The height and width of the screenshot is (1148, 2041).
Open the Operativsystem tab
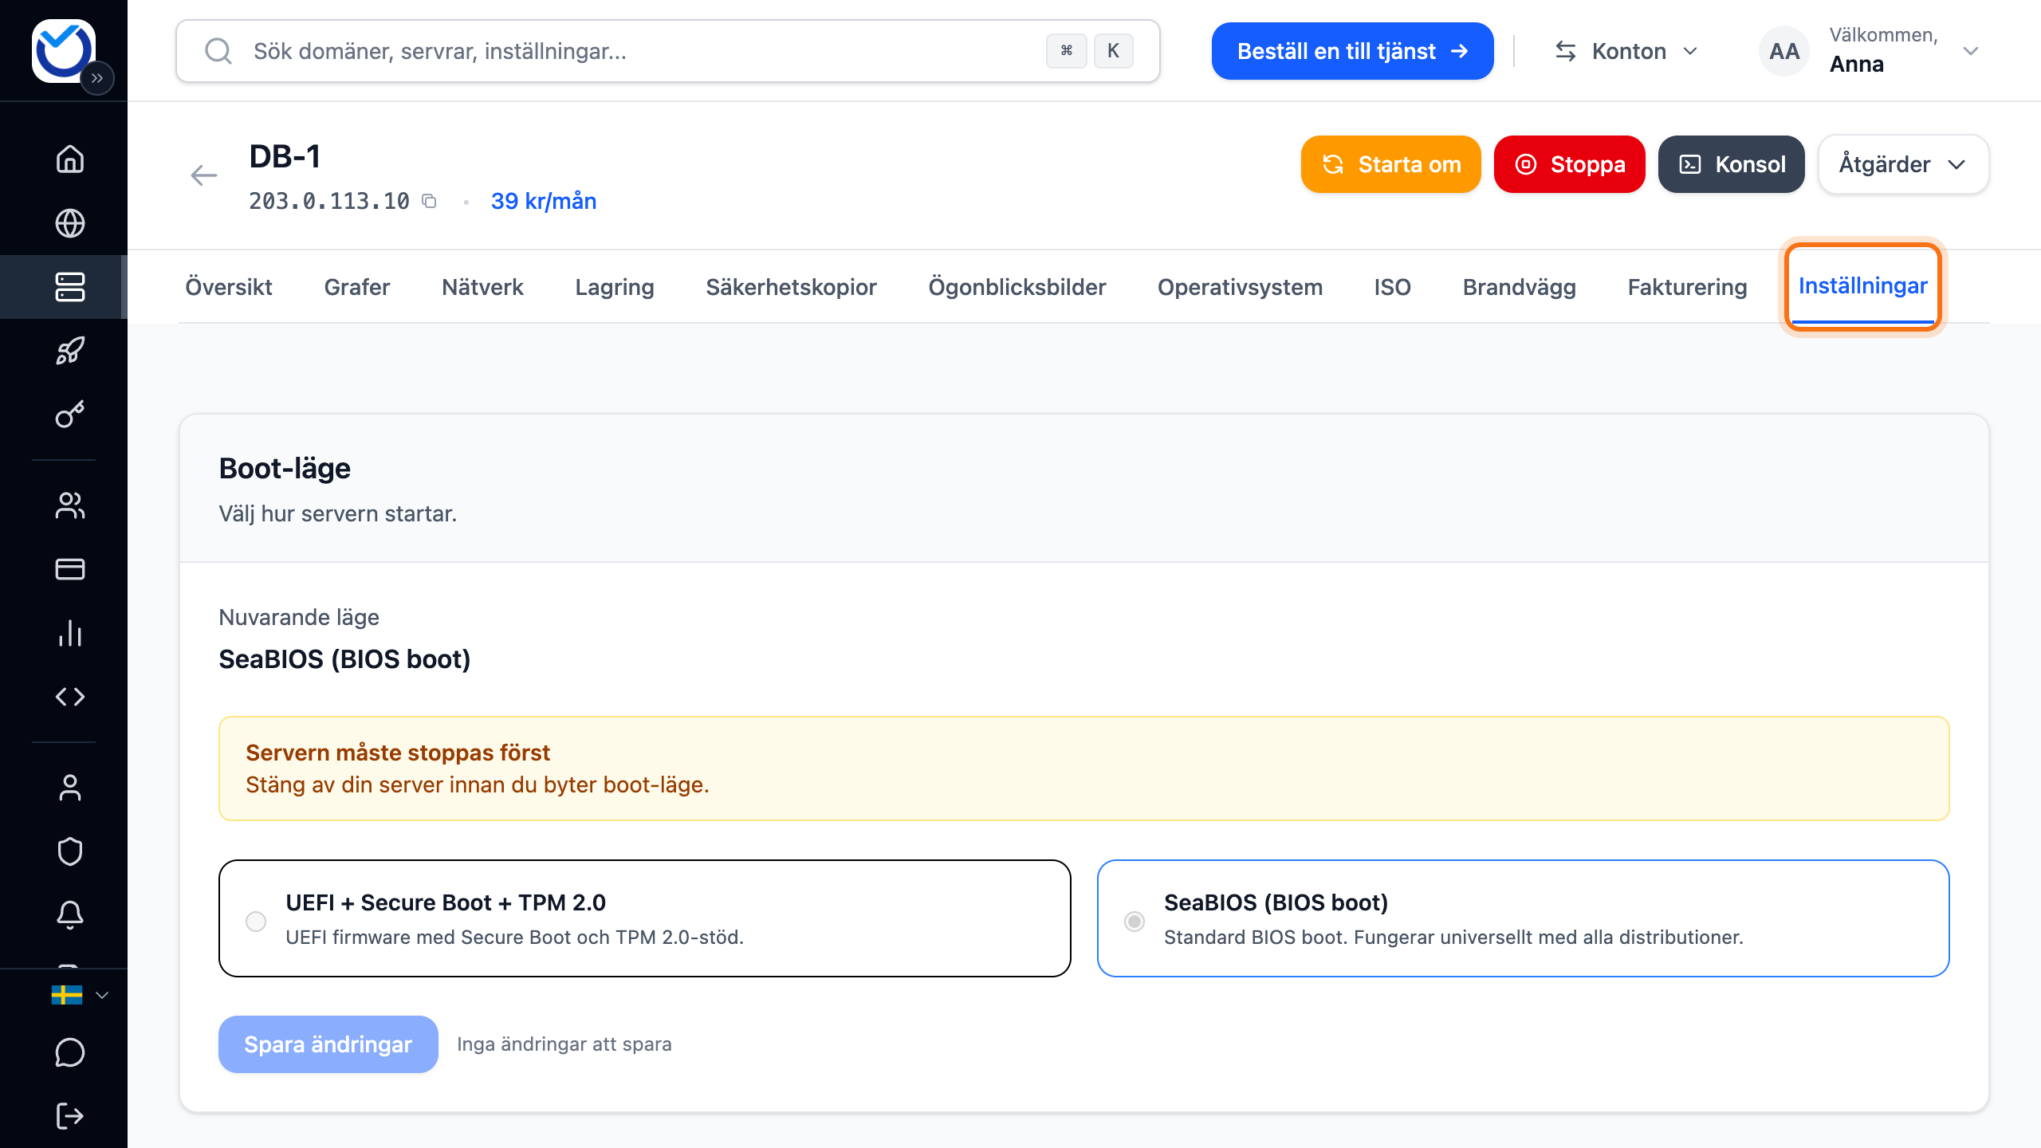[1240, 287]
